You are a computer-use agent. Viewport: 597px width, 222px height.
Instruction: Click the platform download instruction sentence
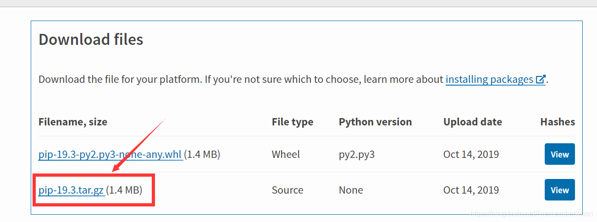(x=293, y=79)
